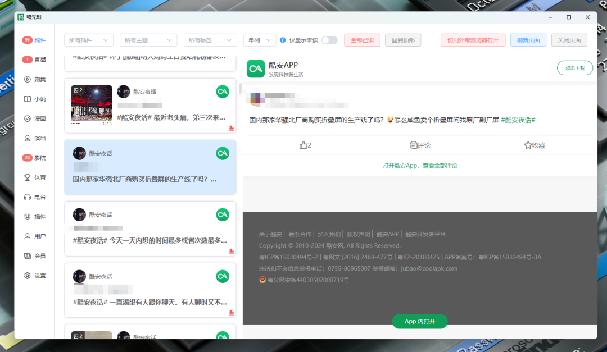607x352 pixels.
Task: Click the 全部已读 button
Action: [x=362, y=40]
